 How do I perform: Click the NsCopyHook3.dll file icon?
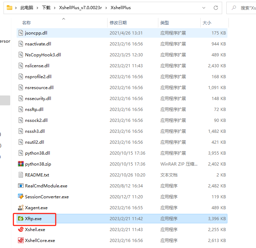point(21,55)
